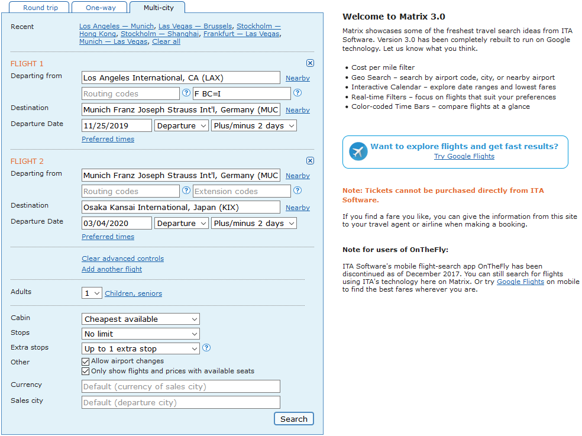Open Flight 1 extension codes help icon
The height and width of the screenshot is (436, 582).
(298, 93)
